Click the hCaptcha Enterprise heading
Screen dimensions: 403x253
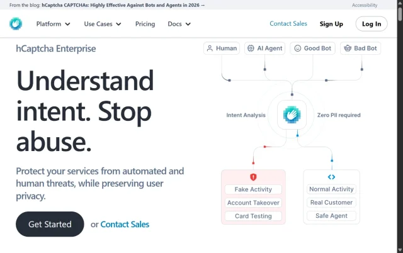(56, 48)
